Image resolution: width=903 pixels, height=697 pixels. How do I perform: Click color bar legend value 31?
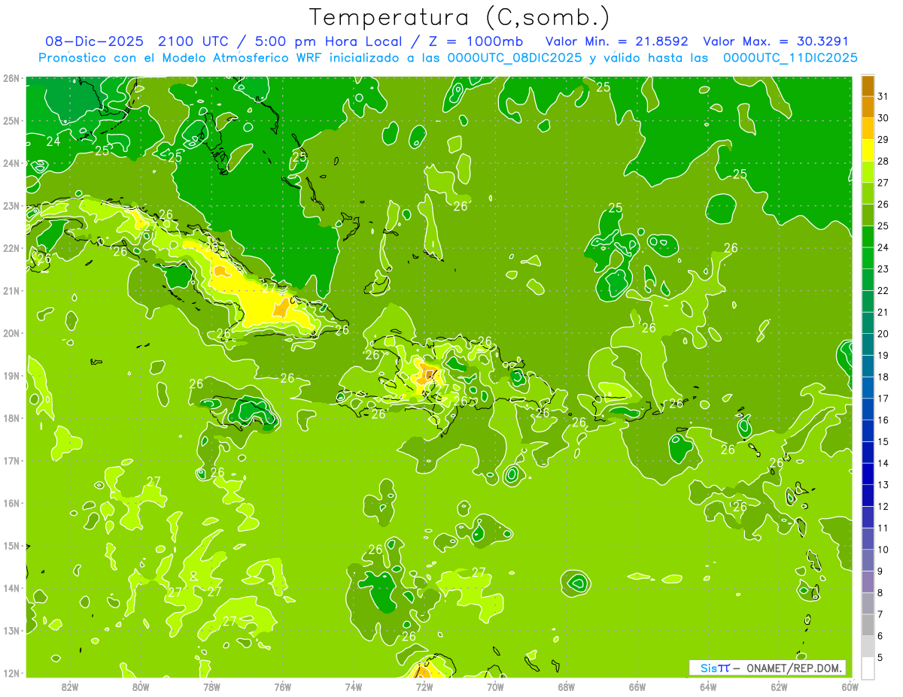(883, 96)
